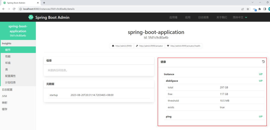Click the 未提供任何信息。 message
This screenshot has width=270, height=130.
pos(57,70)
